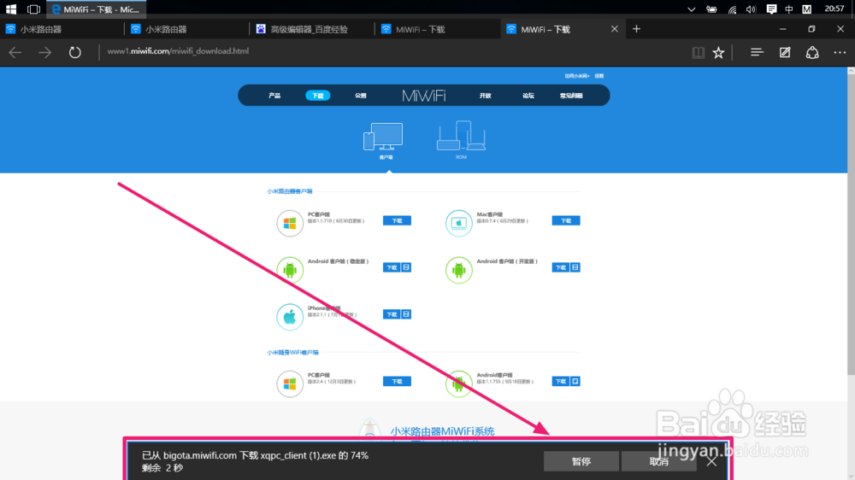The height and width of the screenshot is (480, 855).
Task: Click the Windows Start button
Action: (11, 9)
